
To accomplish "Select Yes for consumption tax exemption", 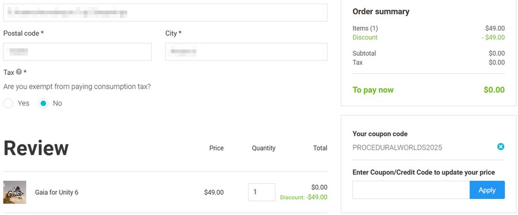I will pyautogui.click(x=8, y=104).
